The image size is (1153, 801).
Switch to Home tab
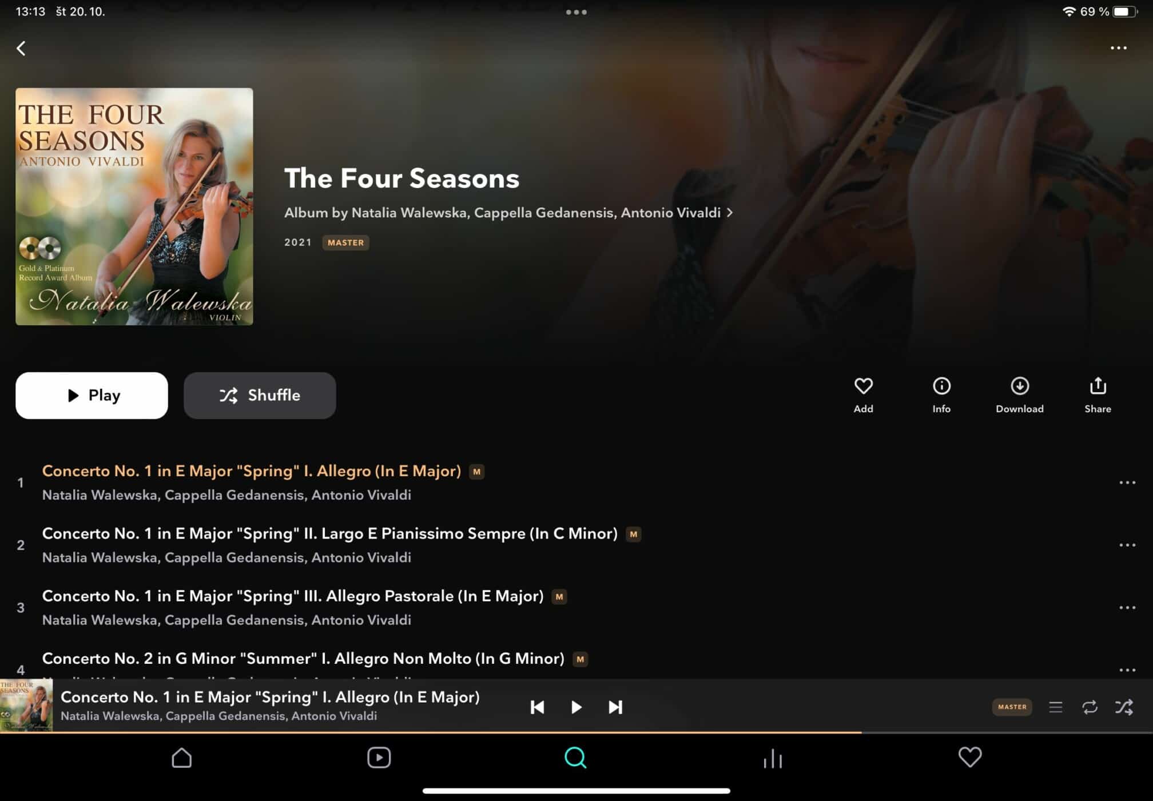pos(181,758)
